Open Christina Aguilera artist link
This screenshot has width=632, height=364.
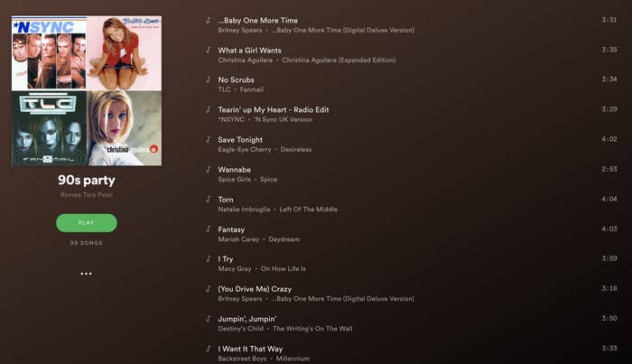click(245, 60)
